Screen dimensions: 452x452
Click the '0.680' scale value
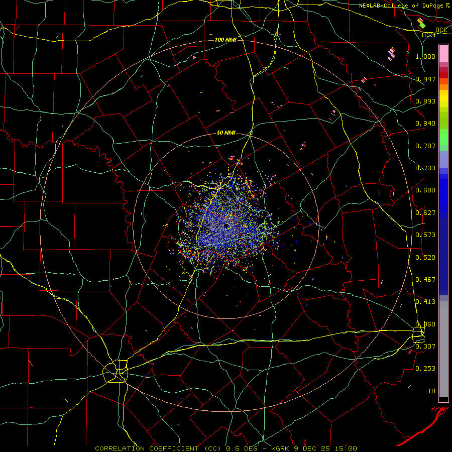coord(425,190)
